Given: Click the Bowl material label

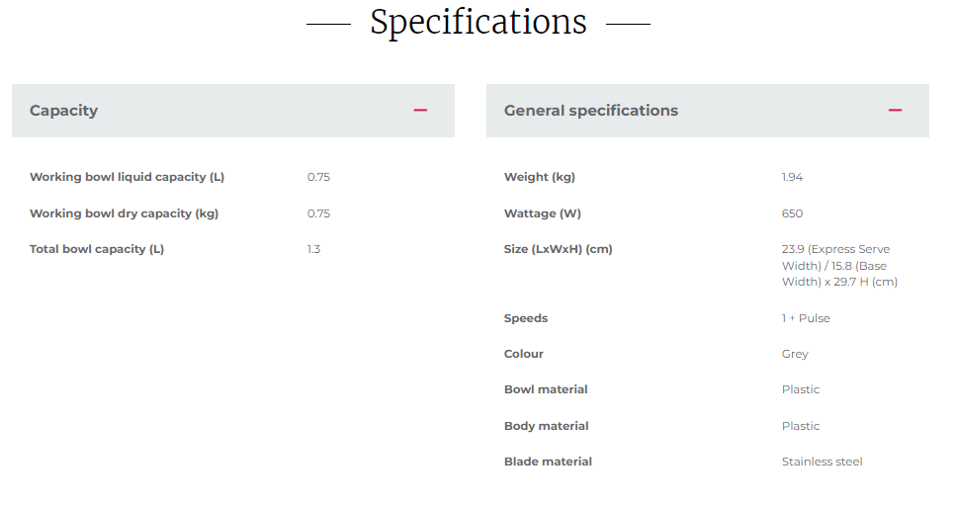Looking at the screenshot, I should pyautogui.click(x=546, y=389).
